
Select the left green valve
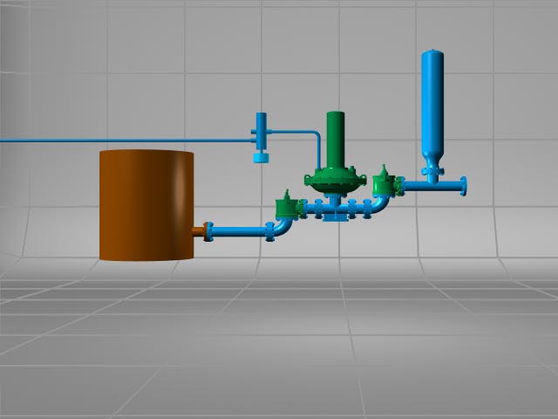pos(284,206)
